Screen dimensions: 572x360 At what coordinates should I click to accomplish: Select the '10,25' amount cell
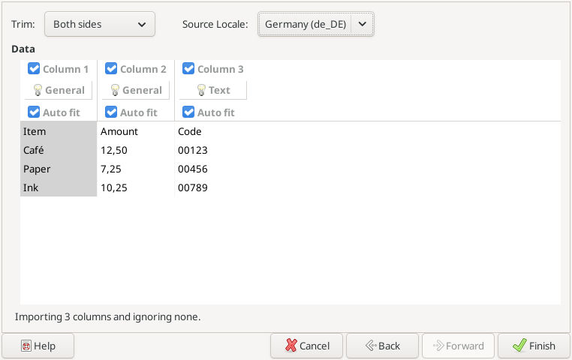pos(136,187)
